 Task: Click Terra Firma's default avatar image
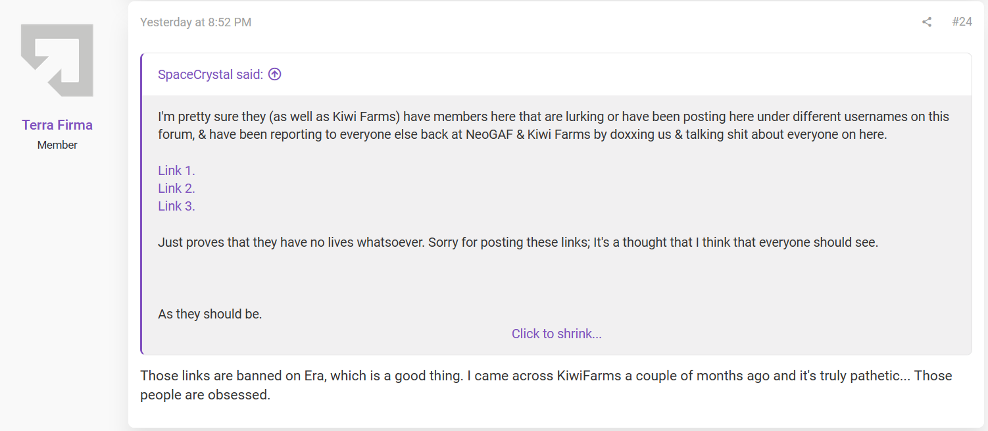57,61
